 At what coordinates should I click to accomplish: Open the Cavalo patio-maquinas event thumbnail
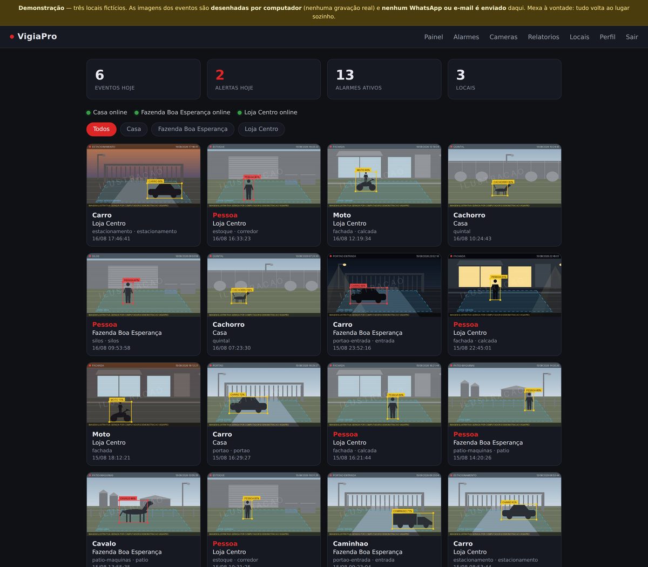(143, 504)
